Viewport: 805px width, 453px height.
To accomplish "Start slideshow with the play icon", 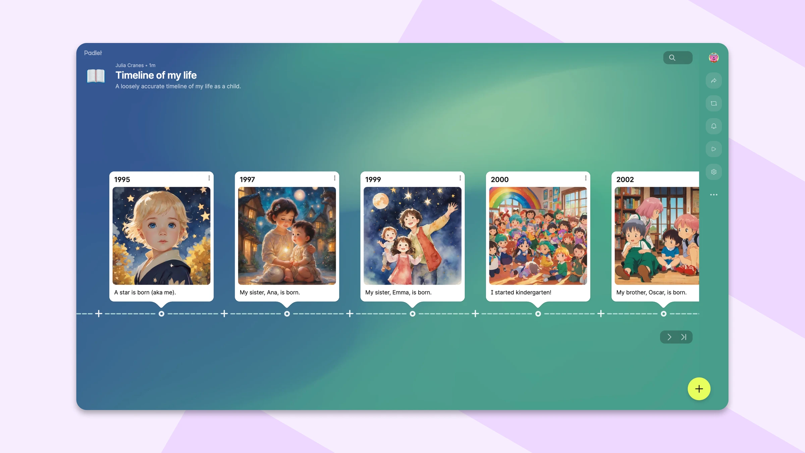I will click(713, 149).
